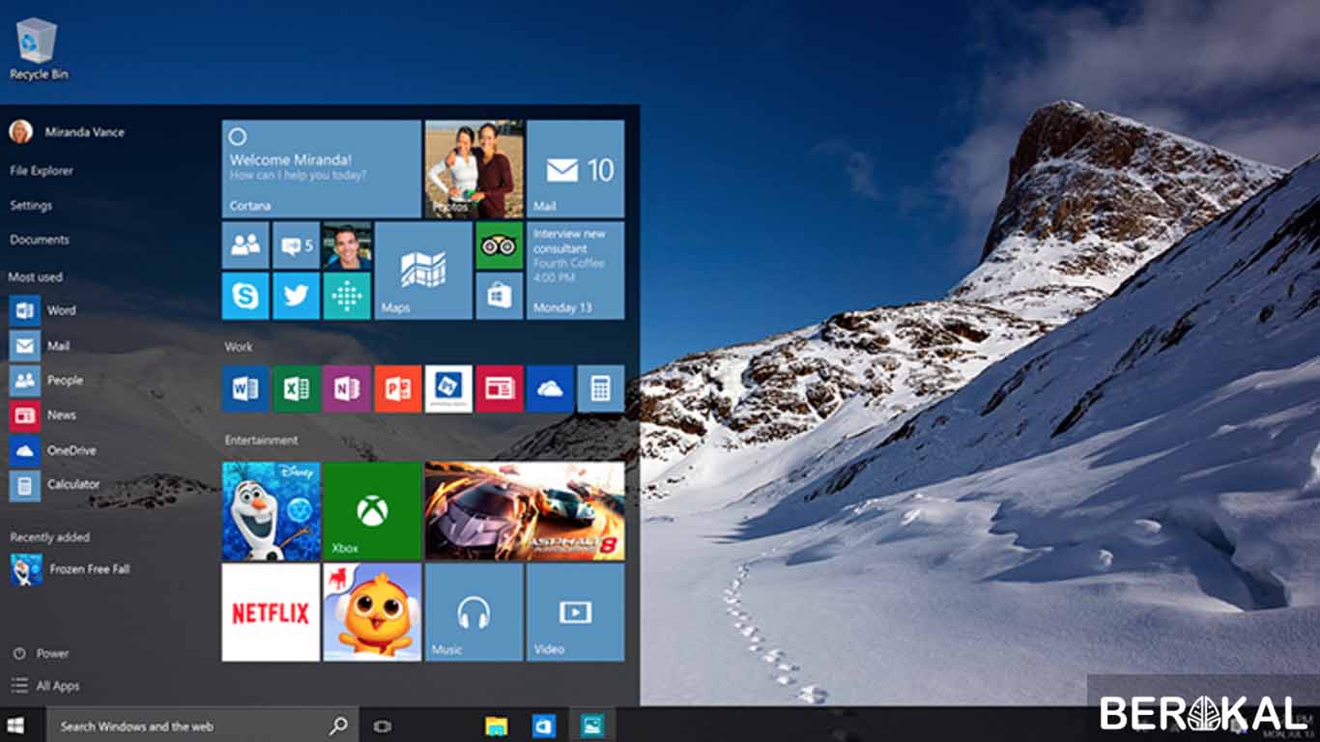Open Documents in the Start menu
The image size is (1320, 742).
40,240
